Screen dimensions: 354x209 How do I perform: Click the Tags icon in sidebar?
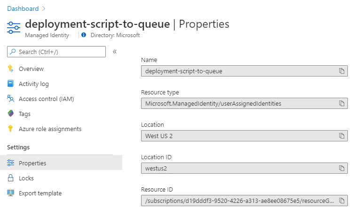point(10,114)
